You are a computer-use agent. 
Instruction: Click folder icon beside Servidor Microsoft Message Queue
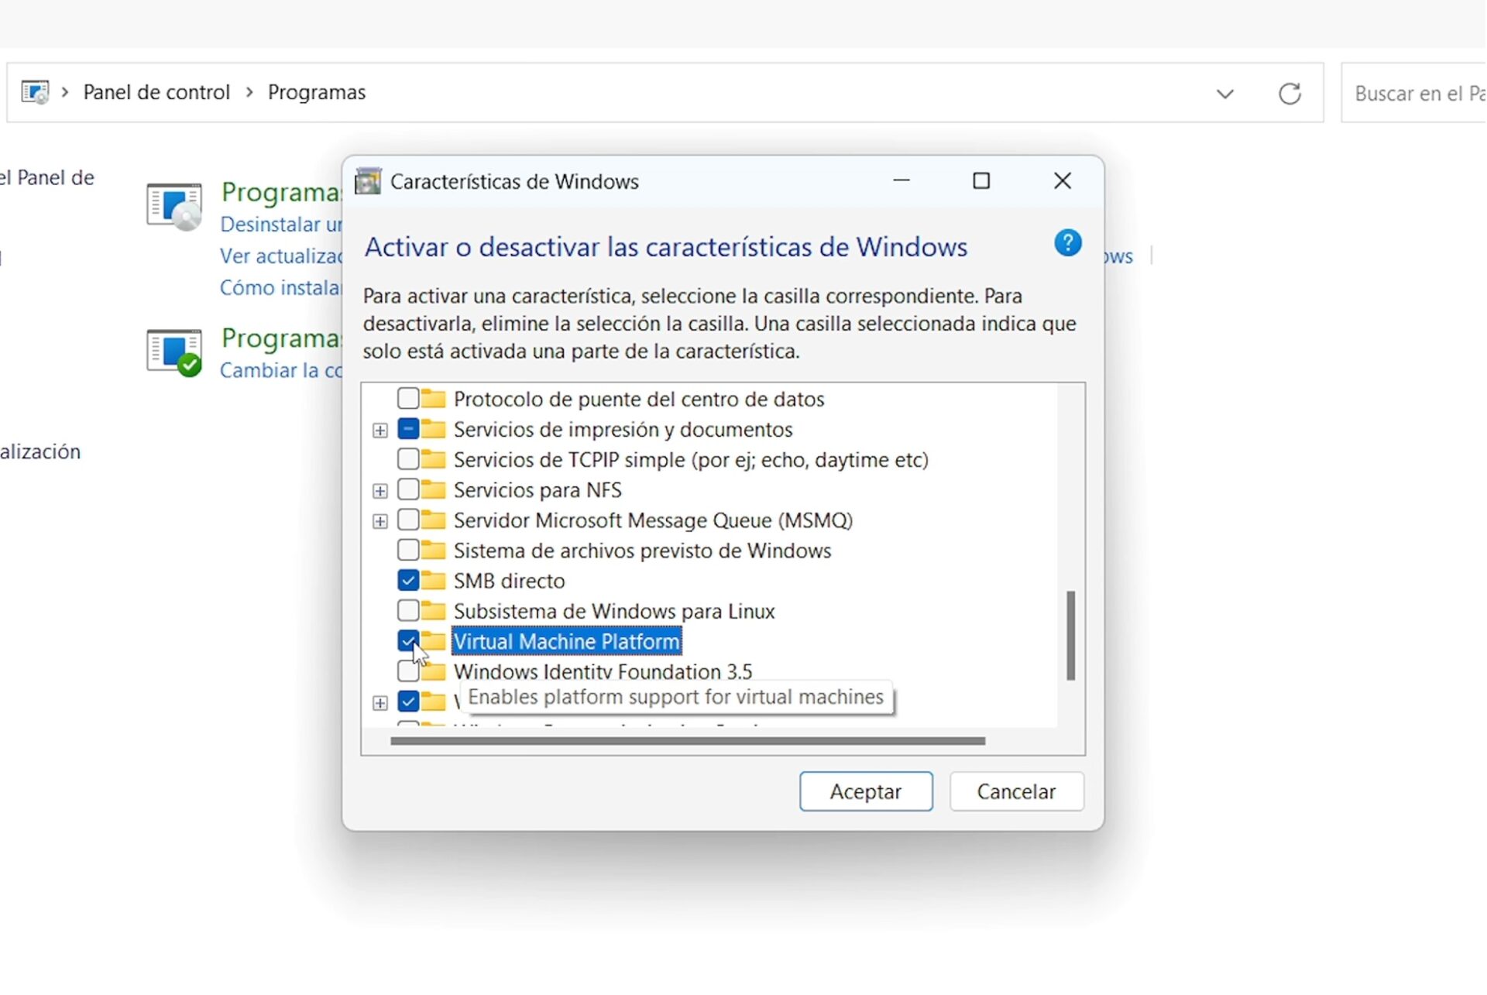click(434, 520)
